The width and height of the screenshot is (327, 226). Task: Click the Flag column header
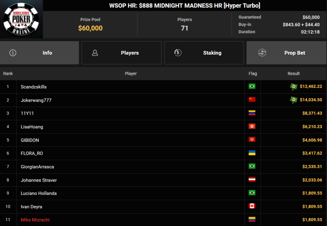point(253,74)
